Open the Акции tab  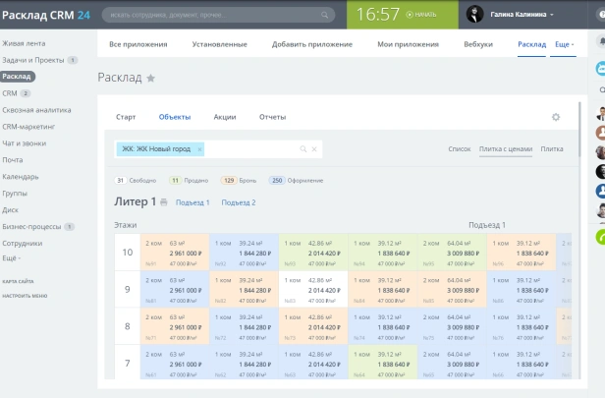click(225, 117)
